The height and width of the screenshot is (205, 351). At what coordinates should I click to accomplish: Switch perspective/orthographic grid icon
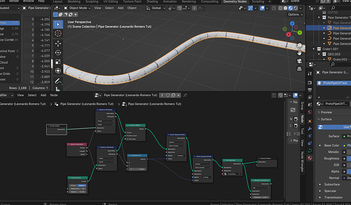pos(299,69)
